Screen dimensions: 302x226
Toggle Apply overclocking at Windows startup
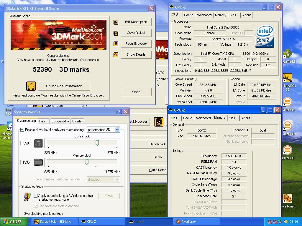point(35,196)
